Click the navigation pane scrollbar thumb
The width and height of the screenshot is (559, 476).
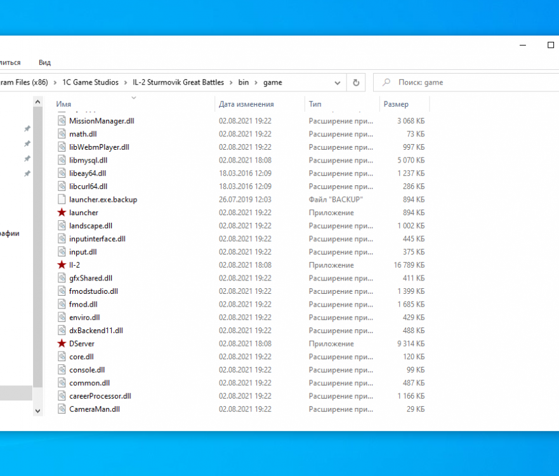click(38, 247)
